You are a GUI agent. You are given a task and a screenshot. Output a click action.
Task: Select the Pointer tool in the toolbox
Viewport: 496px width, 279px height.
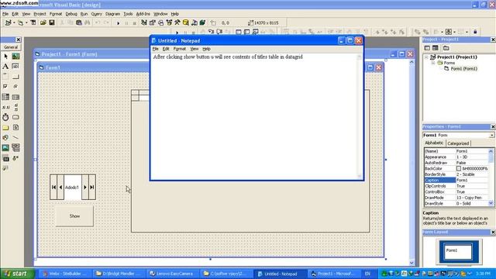coord(5,57)
